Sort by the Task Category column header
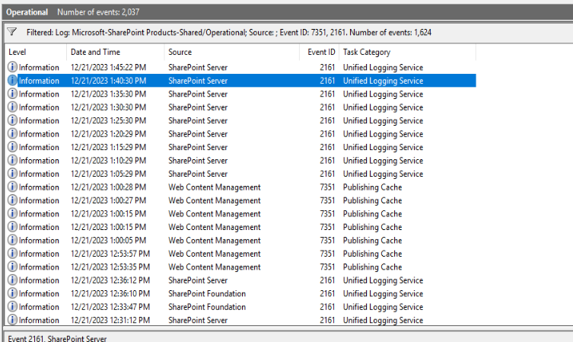 coord(407,52)
